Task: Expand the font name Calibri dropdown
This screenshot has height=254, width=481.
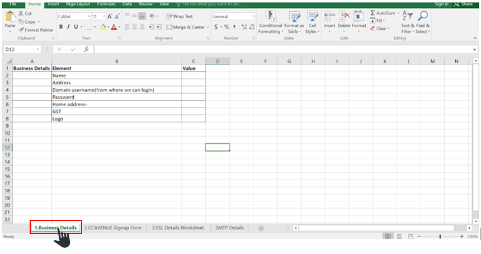Action: tap(87, 17)
